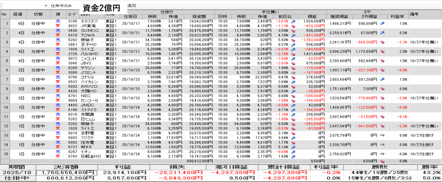Click the gray flat arrow beside Jフロント's 0.00%
Screen dimensions: 442x182
[x=293, y=73]
